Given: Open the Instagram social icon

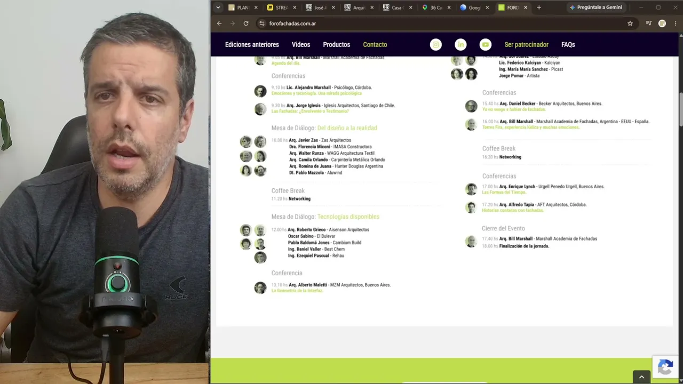Looking at the screenshot, I should pyautogui.click(x=436, y=45).
